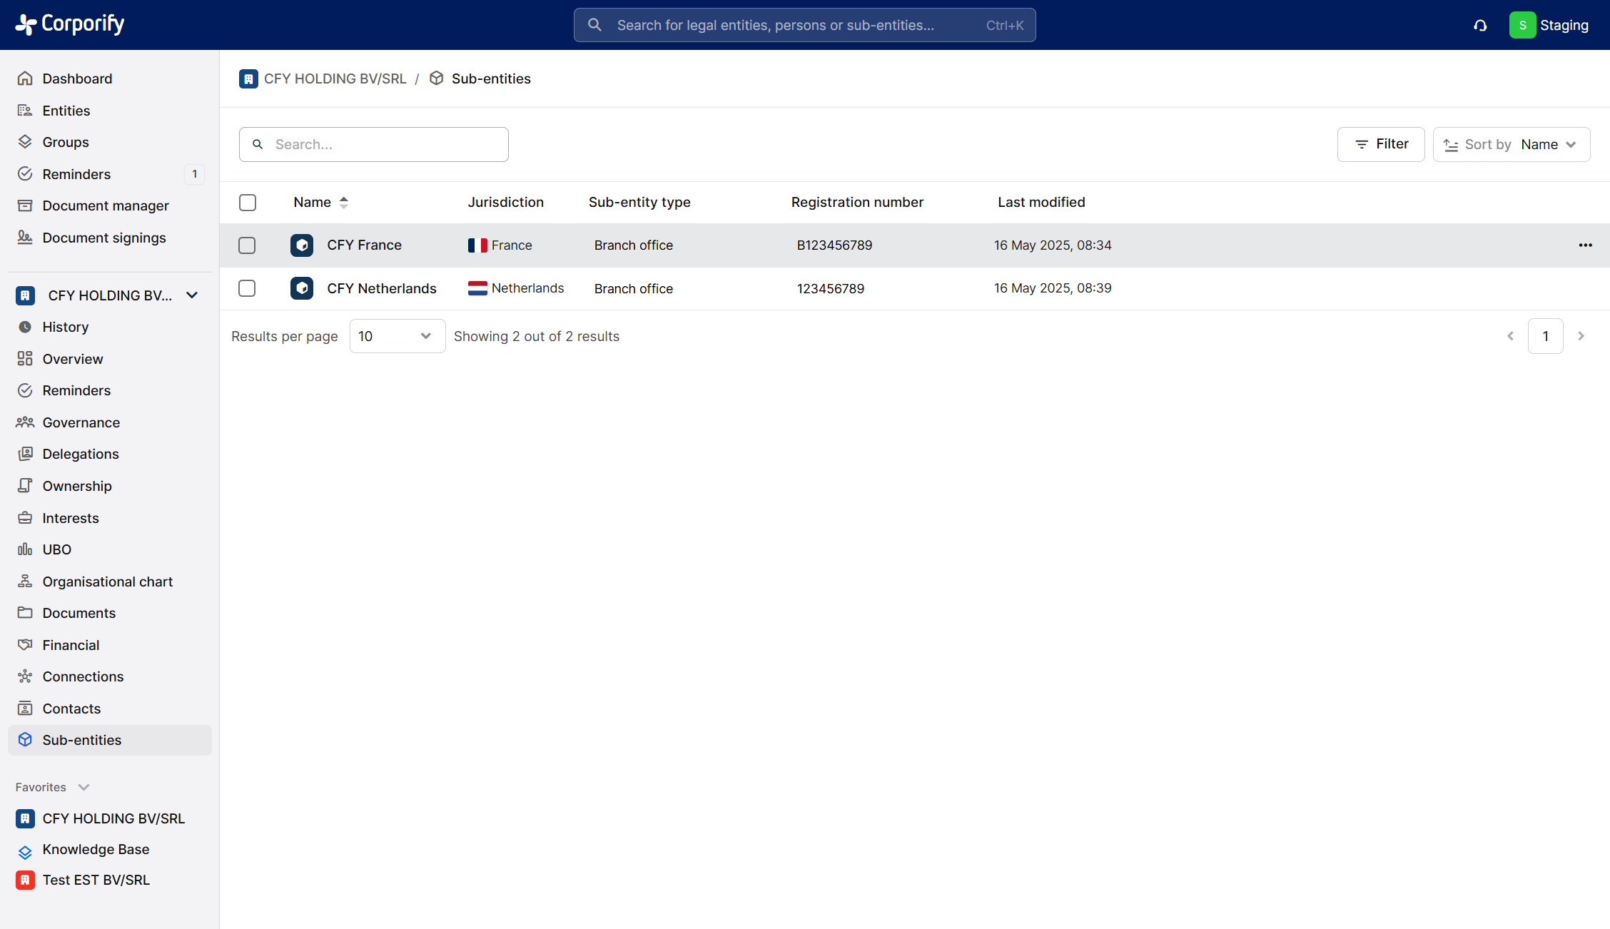Toggle the select-all header checkbox
This screenshot has height=929, width=1610.
point(248,203)
